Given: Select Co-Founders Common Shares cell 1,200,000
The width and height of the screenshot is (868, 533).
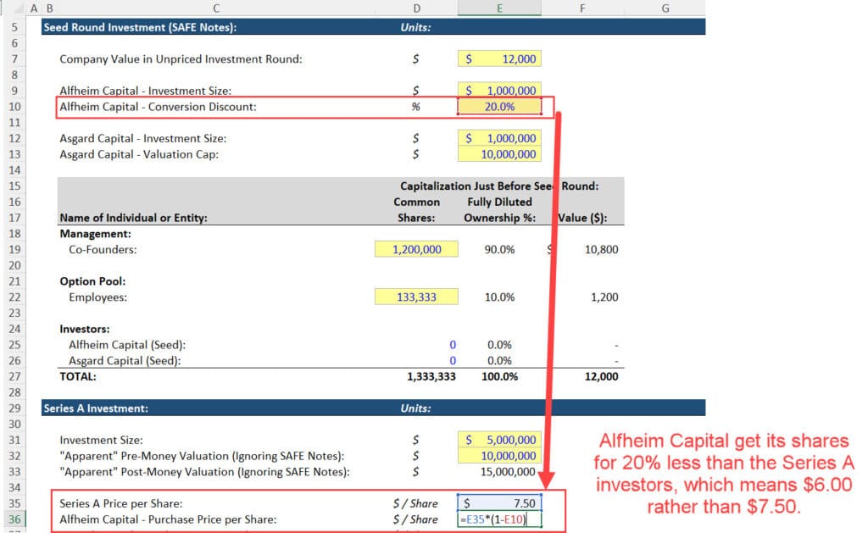Looking at the screenshot, I should tap(416, 248).
